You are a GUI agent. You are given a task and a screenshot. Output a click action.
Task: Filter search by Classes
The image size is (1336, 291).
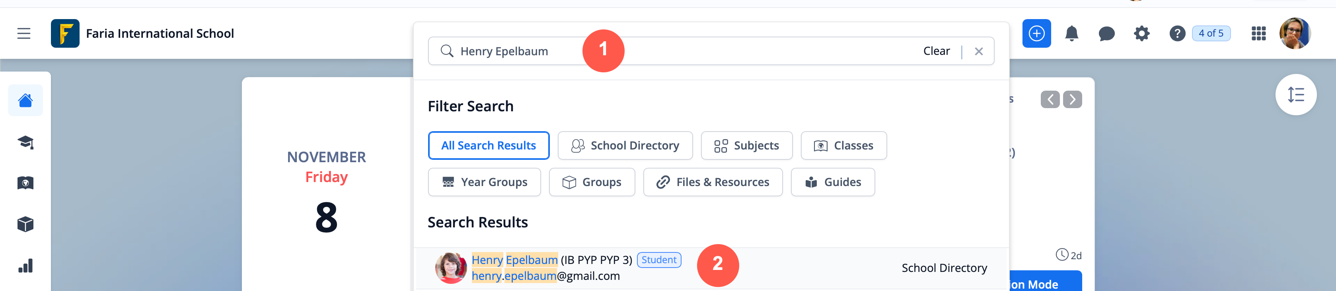[843, 145]
